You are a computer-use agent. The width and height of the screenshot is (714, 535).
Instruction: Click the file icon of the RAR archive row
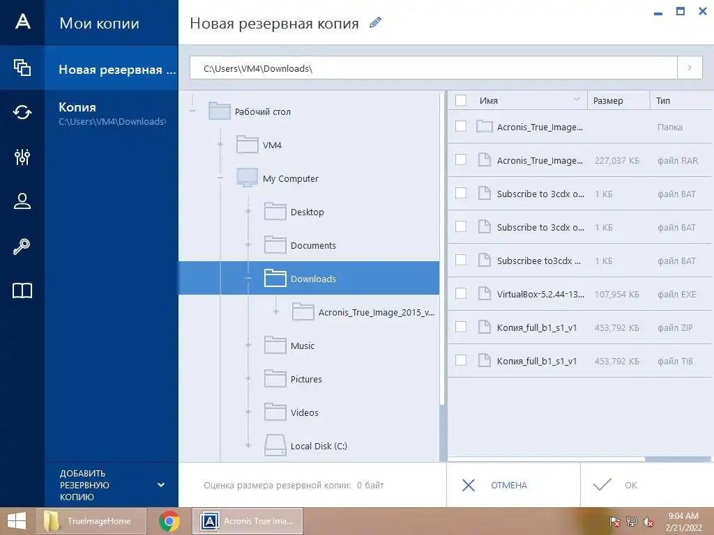point(484,160)
